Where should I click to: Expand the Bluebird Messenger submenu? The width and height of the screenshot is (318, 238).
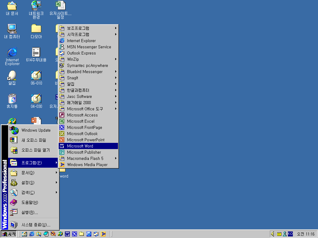coord(88,72)
